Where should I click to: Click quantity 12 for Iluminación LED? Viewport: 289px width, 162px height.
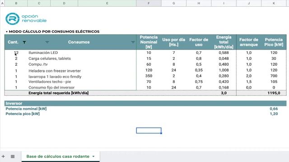(x=16, y=53)
